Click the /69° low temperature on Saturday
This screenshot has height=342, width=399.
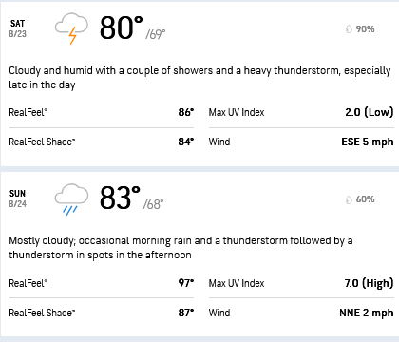coord(156,34)
